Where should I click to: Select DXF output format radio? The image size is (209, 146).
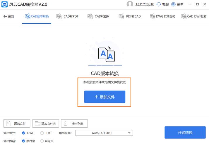(x=42, y=133)
